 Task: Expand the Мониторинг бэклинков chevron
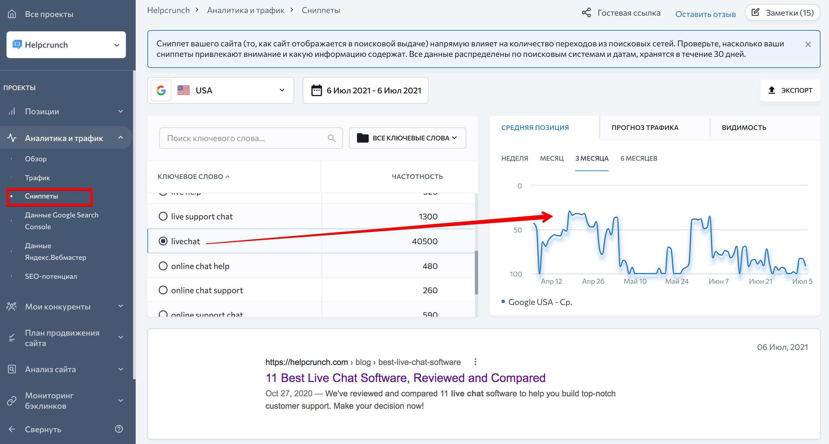tap(121, 400)
